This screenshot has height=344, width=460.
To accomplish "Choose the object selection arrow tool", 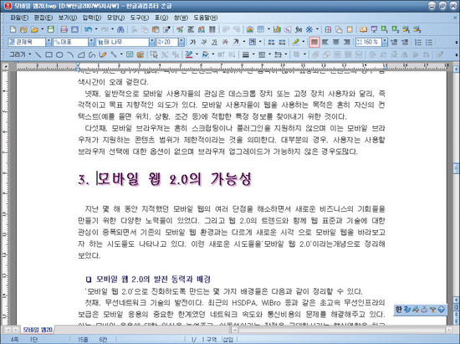I will pos(153,54).
